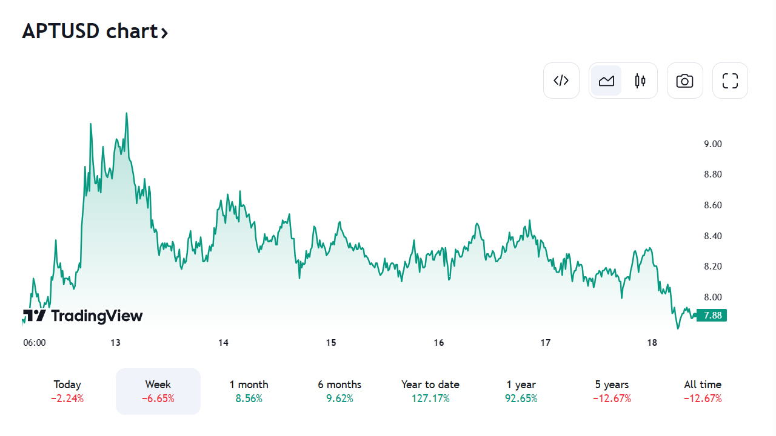776x436 pixels.
Task: Open the embed code icon button
Action: [561, 81]
